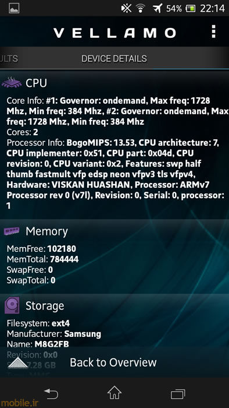The image size is (229, 408).
Task: Open recent apps from navigation bar
Action: (x=178, y=394)
